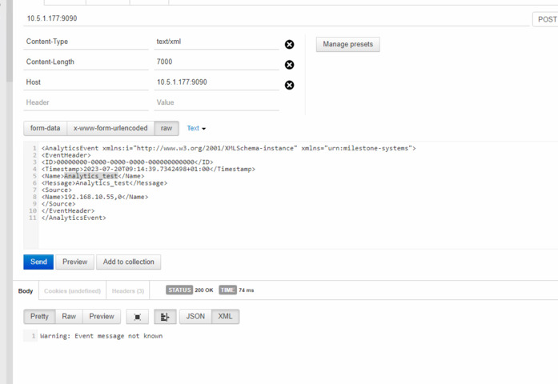Open the POST method dropdown
The width and height of the screenshot is (558, 384).
pos(546,19)
